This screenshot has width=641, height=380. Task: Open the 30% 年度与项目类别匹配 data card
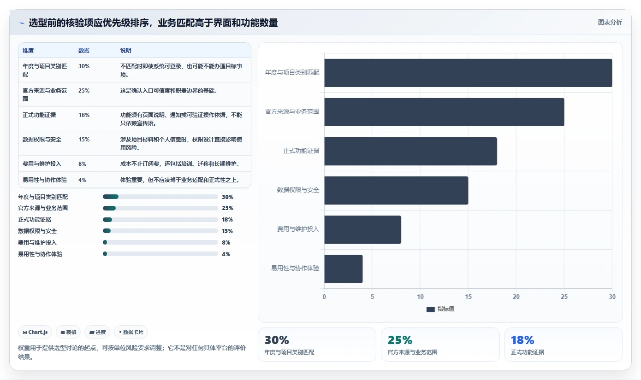[x=317, y=345]
